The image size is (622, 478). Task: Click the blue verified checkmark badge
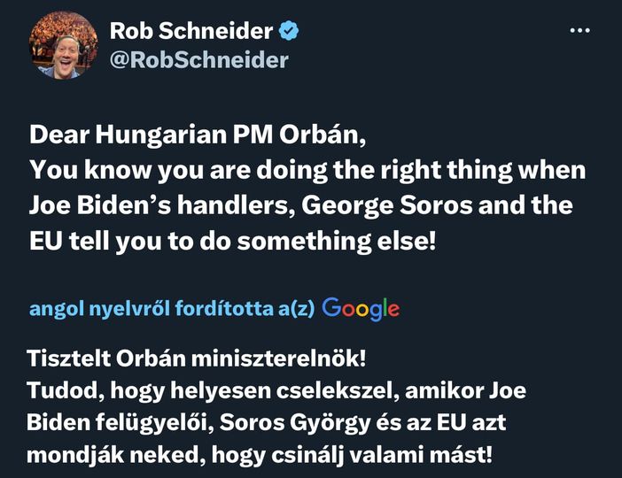289,31
